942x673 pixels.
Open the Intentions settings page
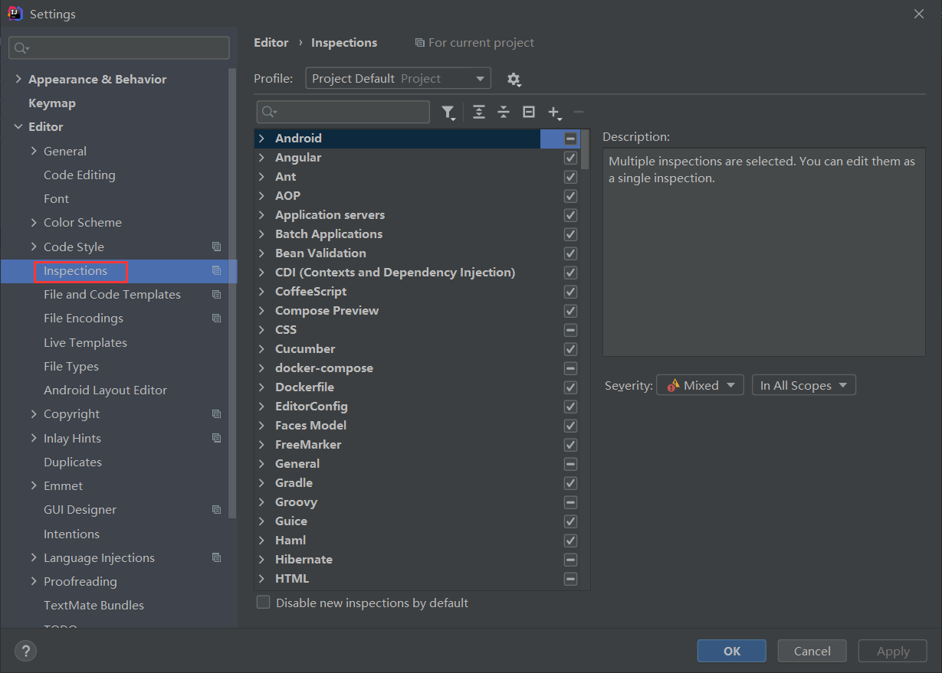(x=71, y=534)
